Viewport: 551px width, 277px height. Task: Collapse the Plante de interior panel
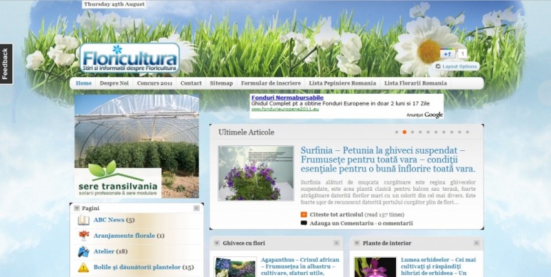(357, 243)
